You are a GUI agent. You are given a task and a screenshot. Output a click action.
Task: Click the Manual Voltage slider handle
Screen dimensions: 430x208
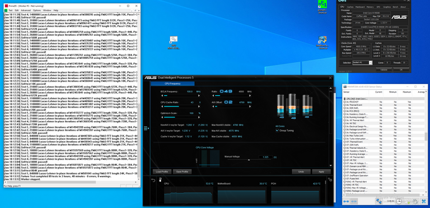pyautogui.click(x=249, y=160)
